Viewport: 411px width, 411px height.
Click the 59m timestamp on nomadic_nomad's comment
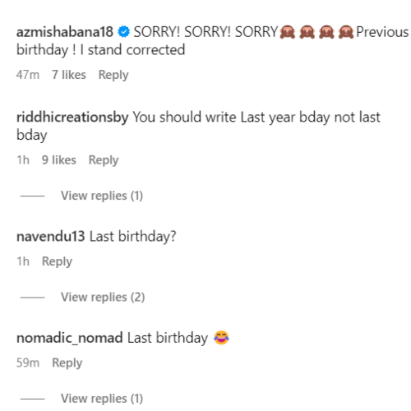28,363
